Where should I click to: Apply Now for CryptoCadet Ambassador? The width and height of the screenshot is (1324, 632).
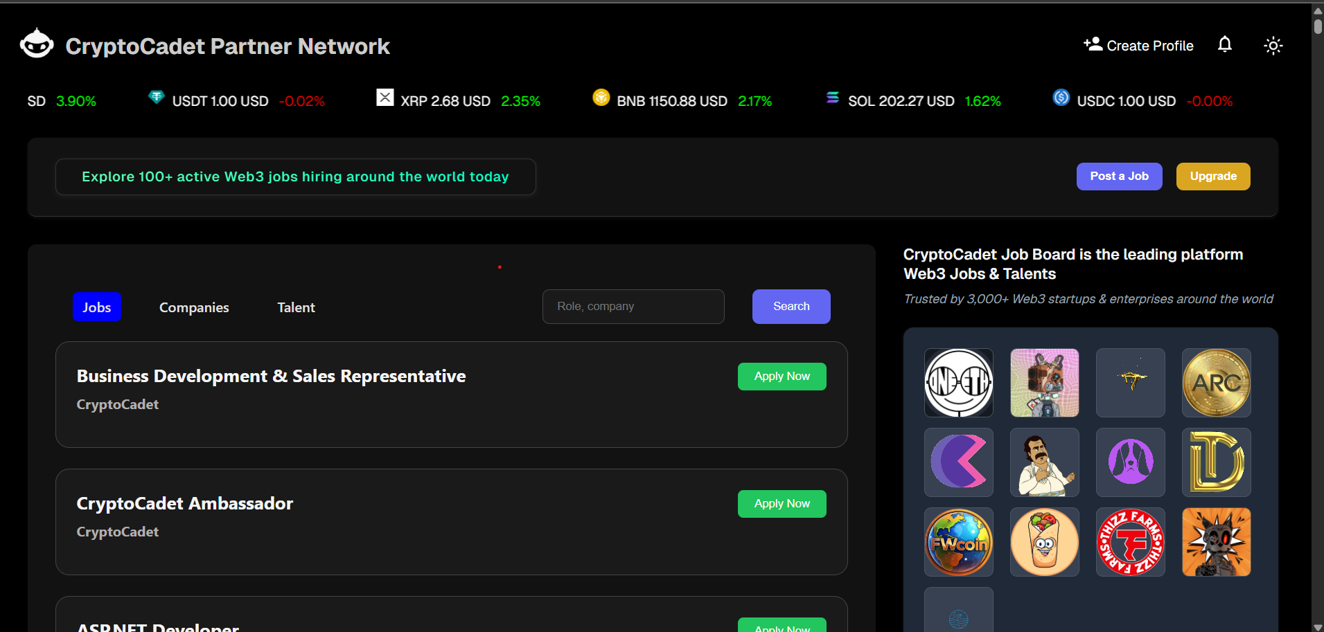[x=782, y=504]
